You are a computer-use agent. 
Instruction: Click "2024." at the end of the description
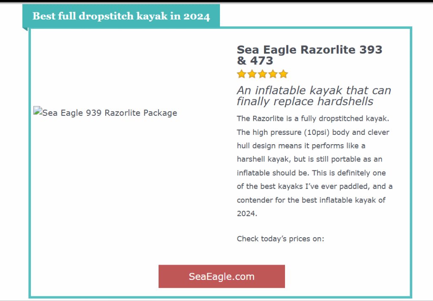(x=247, y=213)
